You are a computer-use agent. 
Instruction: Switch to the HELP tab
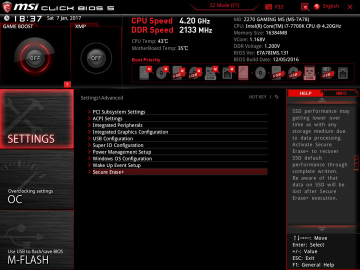tap(305, 93)
